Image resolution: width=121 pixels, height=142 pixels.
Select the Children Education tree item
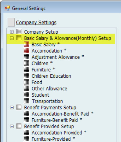[x=51, y=76]
